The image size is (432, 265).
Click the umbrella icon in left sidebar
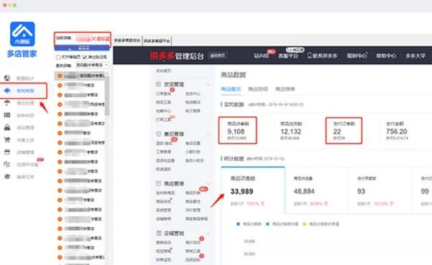point(7,103)
